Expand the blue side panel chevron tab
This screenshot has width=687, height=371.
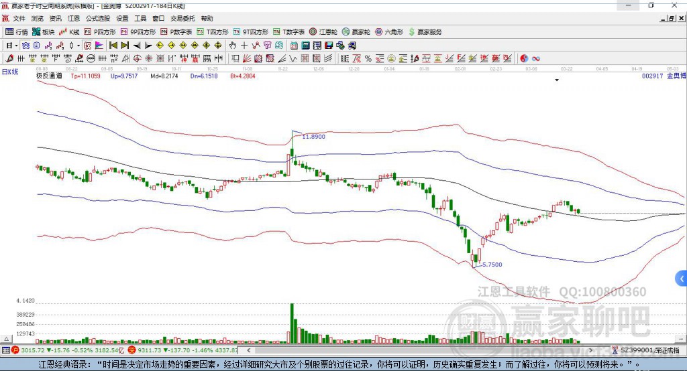pyautogui.click(x=682, y=279)
